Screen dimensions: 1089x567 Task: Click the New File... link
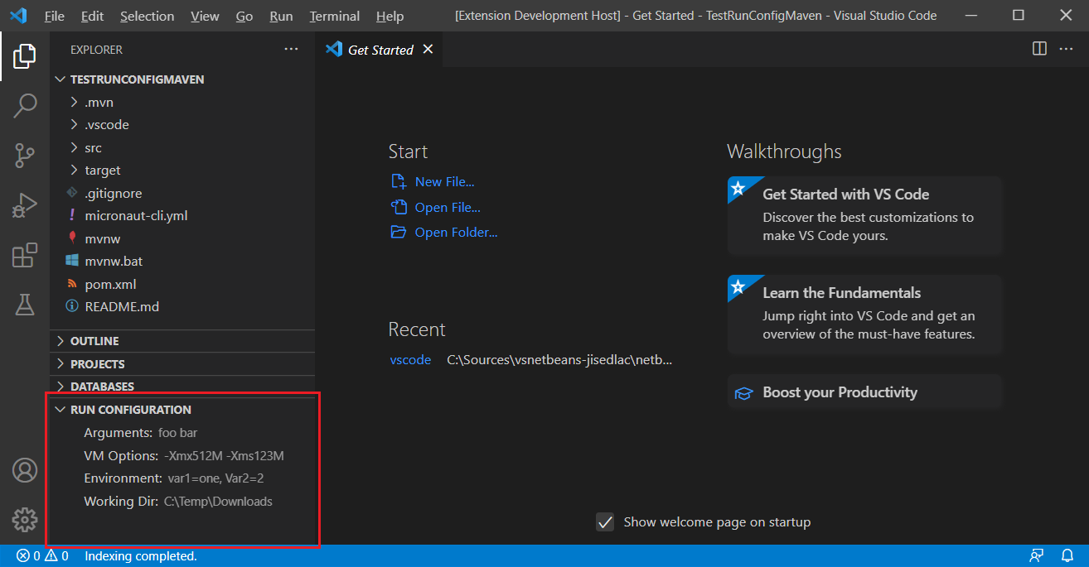(x=444, y=182)
